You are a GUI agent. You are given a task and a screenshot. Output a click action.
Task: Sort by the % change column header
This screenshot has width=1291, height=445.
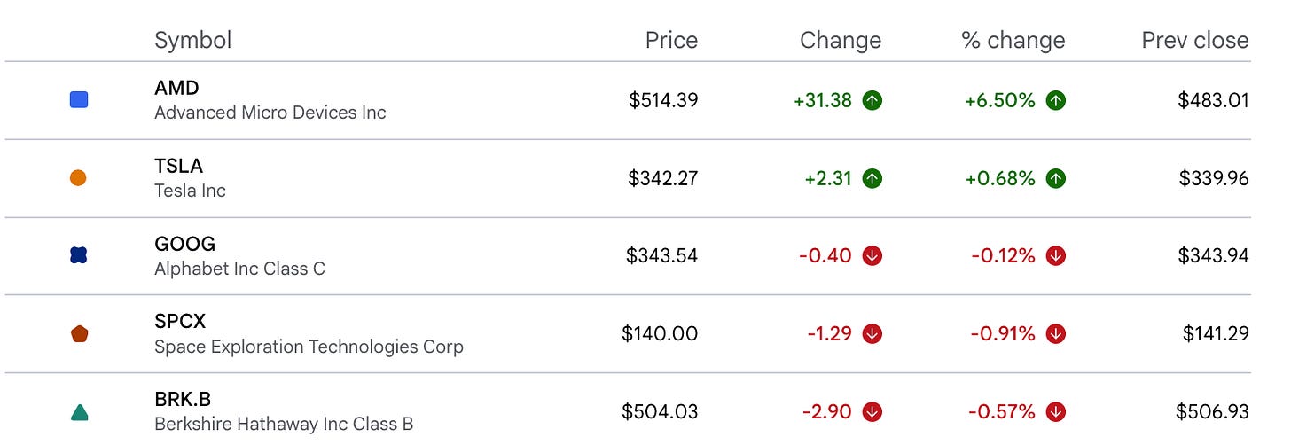[1013, 41]
